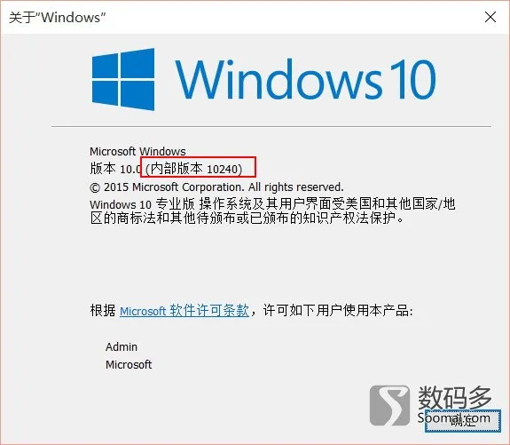Close the 关于"Windows" dialog with the X
Screen dimensions: 510x445
pyautogui.click(x=490, y=17)
